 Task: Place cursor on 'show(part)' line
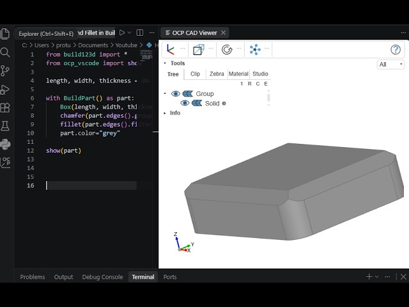pyautogui.click(x=64, y=151)
